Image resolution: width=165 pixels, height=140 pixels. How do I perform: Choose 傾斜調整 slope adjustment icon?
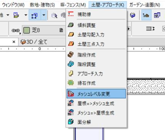(71, 25)
